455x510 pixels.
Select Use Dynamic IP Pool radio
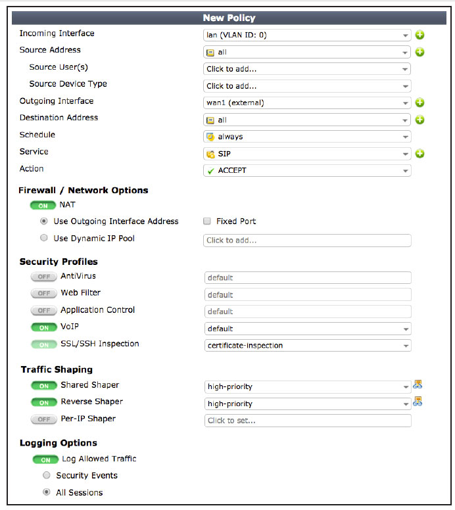(x=43, y=238)
